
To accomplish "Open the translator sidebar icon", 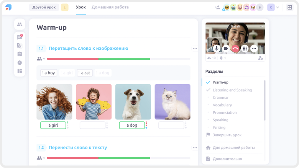I will click(x=20, y=46).
